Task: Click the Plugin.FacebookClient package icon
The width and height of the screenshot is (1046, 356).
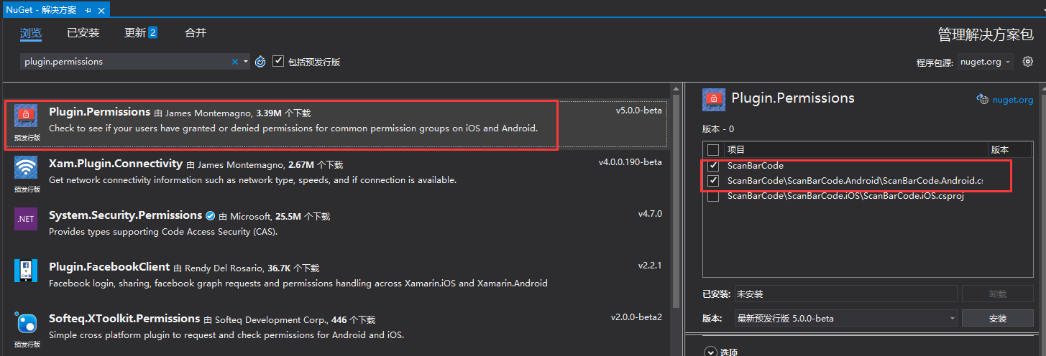Action: [26, 271]
